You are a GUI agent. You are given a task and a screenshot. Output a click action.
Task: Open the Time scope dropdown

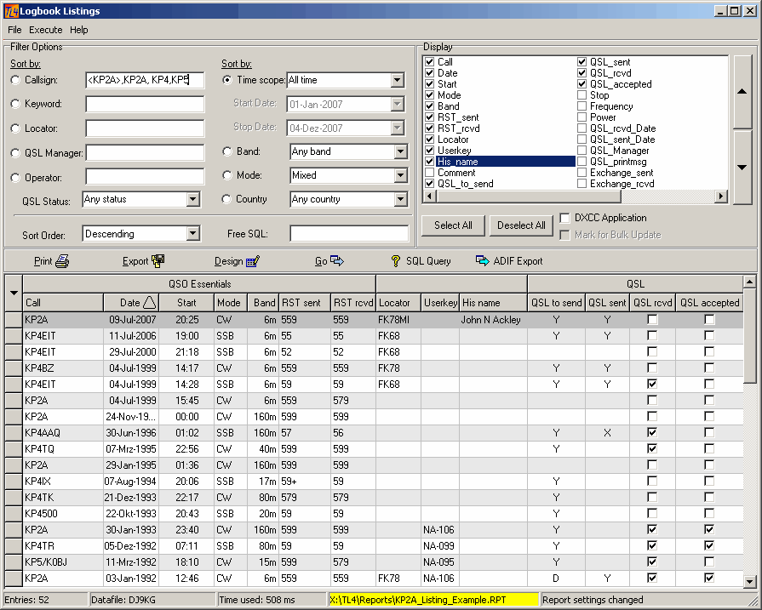click(x=398, y=80)
